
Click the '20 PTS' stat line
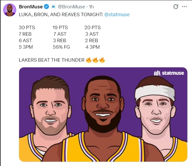point(93,27)
